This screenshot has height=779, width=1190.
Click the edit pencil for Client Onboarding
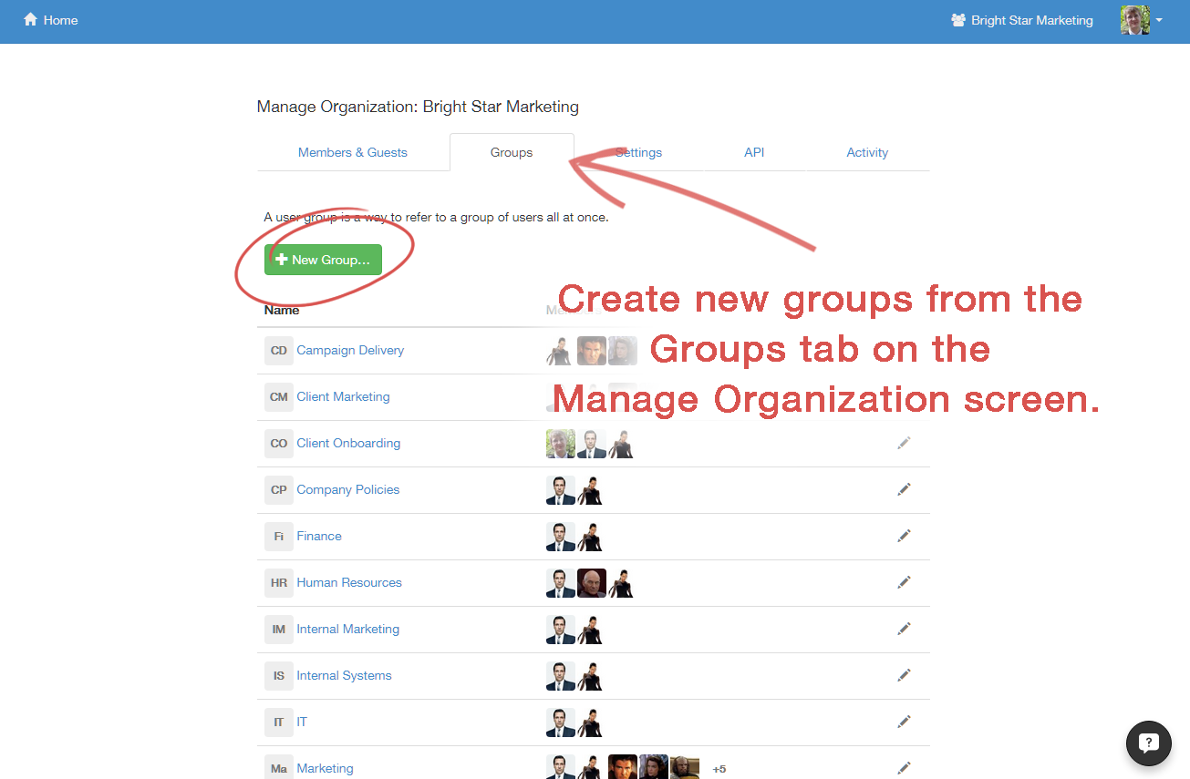[904, 443]
